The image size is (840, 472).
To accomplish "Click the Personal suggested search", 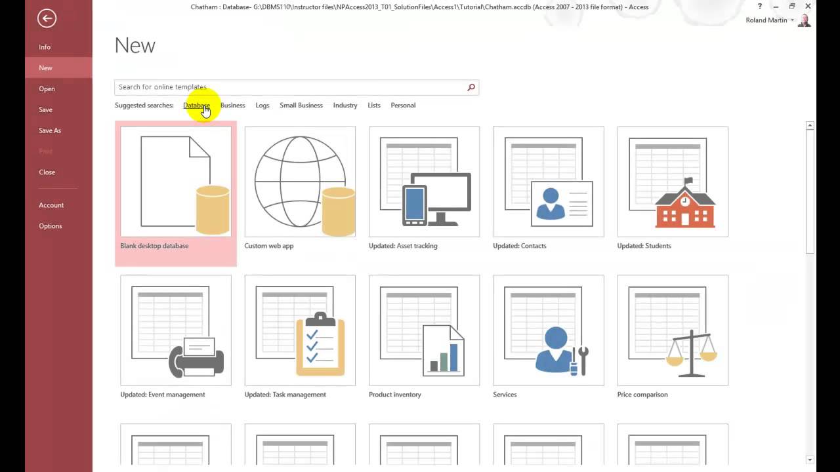I will 403,106.
